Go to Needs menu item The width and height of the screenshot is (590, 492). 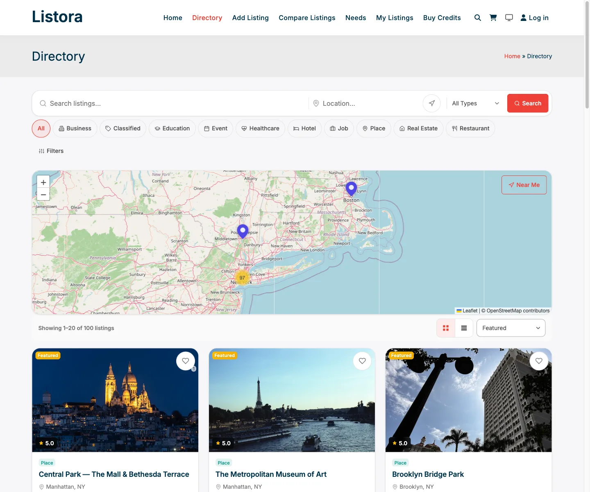[x=356, y=18]
